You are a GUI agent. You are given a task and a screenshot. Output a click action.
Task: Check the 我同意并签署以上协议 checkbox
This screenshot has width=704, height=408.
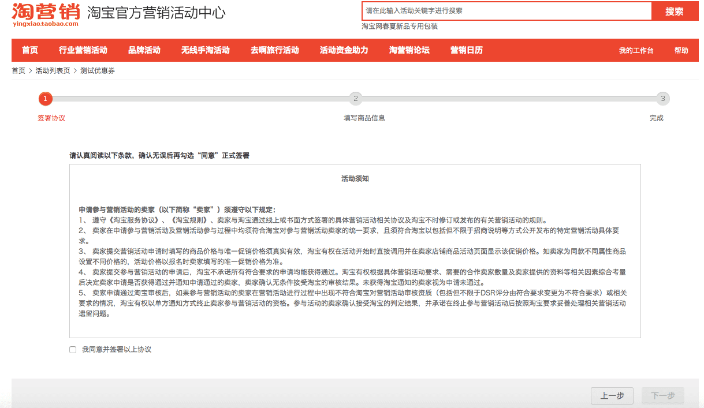(x=73, y=350)
